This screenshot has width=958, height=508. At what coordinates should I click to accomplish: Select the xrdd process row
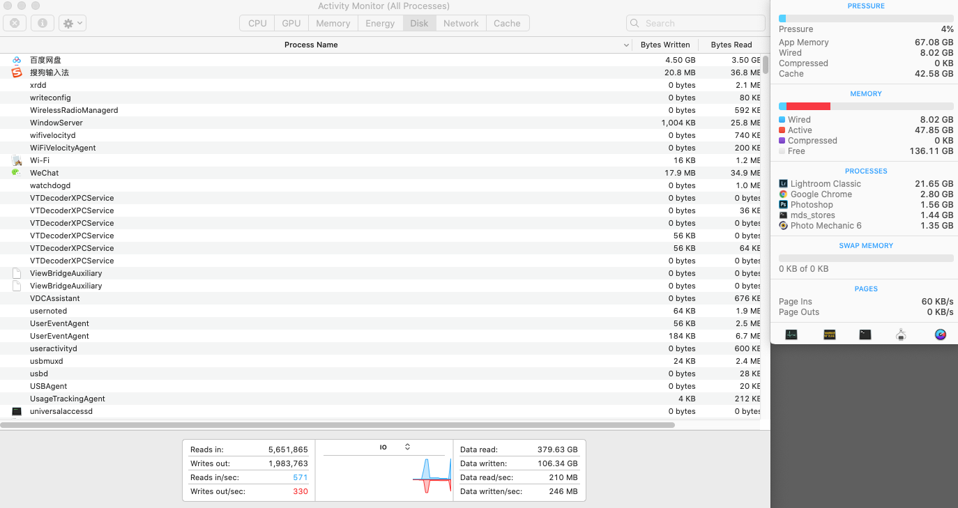381,85
